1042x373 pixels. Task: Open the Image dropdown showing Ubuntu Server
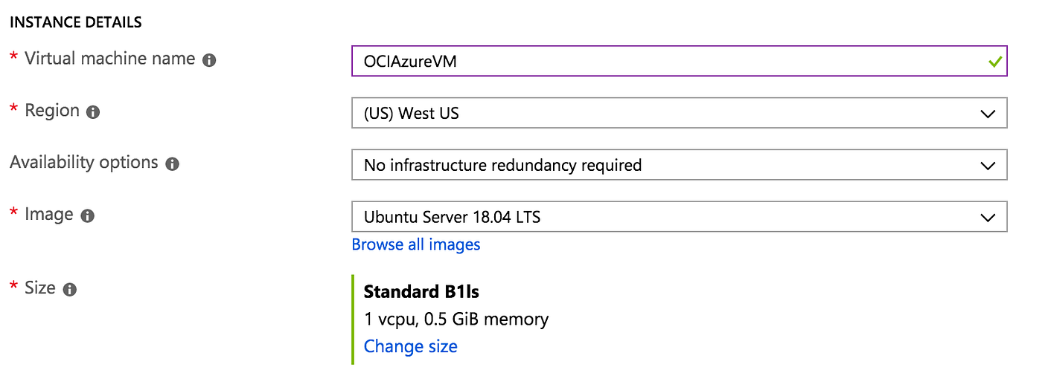pyautogui.click(x=670, y=217)
